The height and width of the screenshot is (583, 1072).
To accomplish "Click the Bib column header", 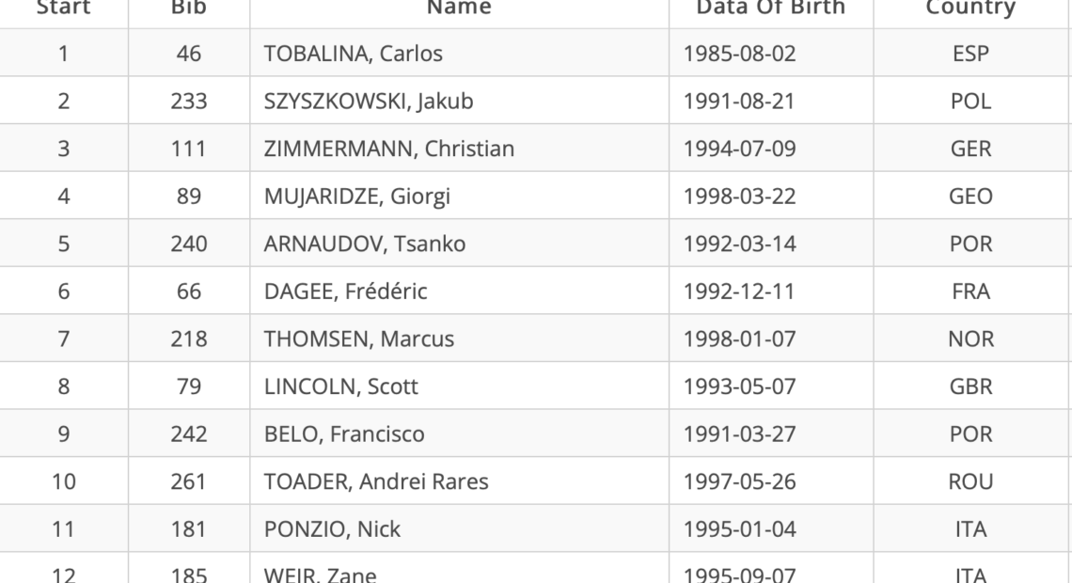I will tap(188, 8).
